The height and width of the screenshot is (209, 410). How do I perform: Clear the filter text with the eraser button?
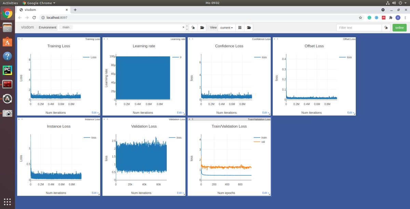tap(386, 28)
